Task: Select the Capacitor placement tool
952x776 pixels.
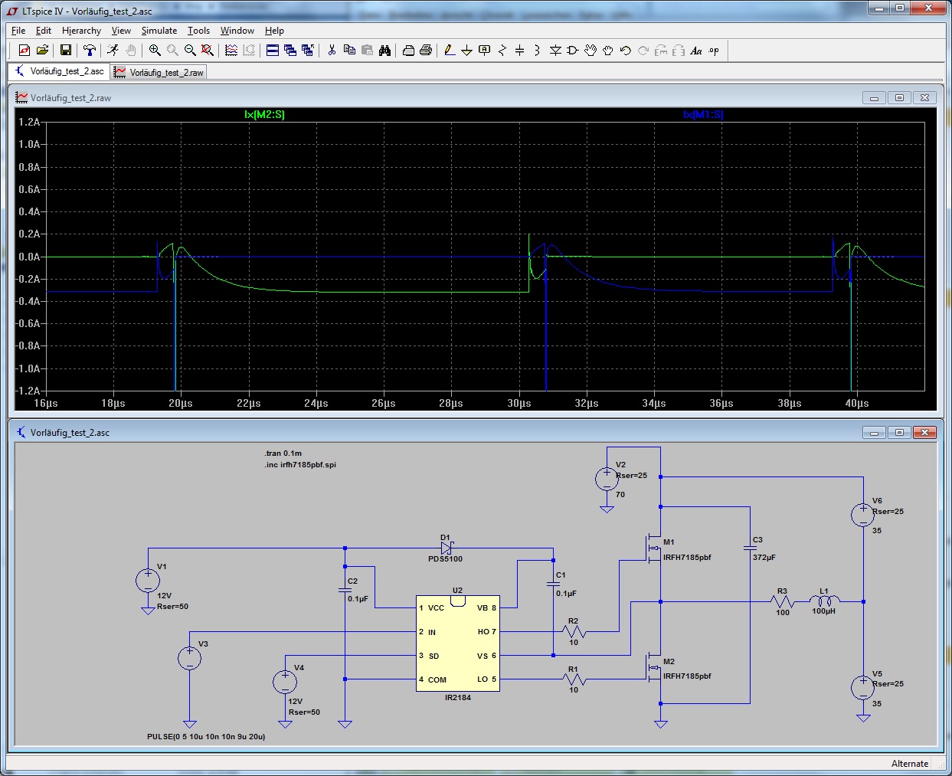Action: pyautogui.click(x=519, y=51)
